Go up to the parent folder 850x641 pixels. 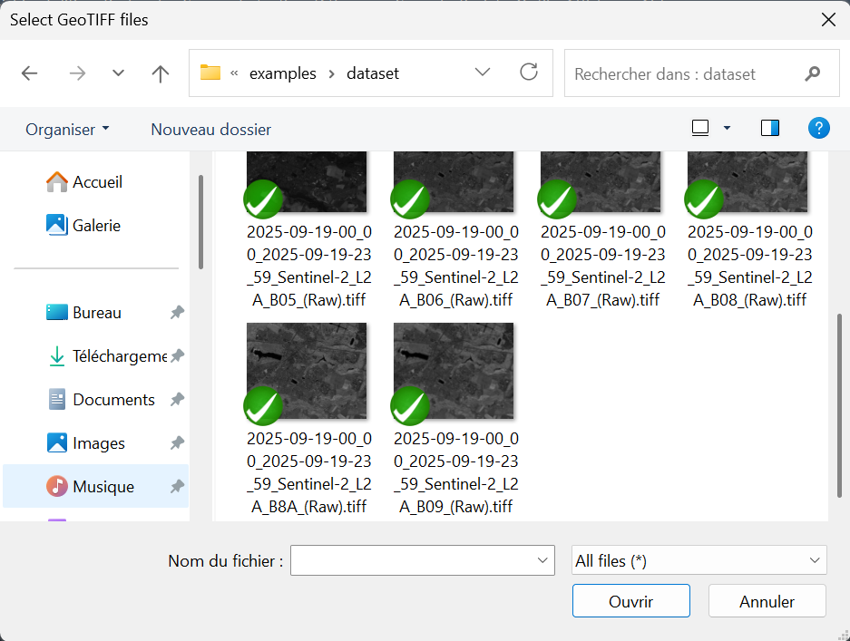(160, 73)
